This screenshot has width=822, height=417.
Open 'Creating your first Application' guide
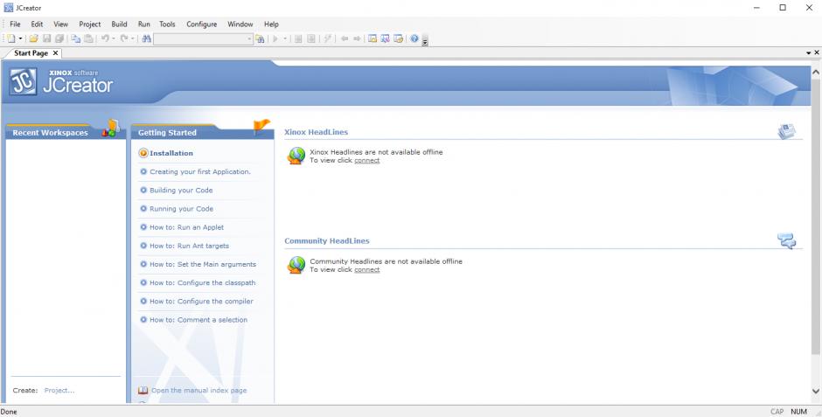click(199, 171)
